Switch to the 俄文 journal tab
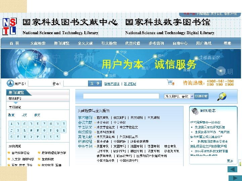 click(x=37, y=115)
